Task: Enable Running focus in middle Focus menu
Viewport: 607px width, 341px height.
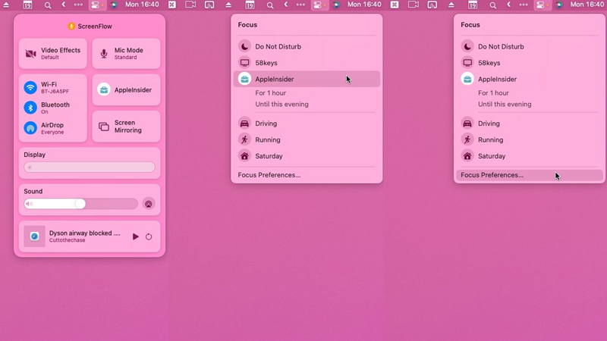Action: 307,139
